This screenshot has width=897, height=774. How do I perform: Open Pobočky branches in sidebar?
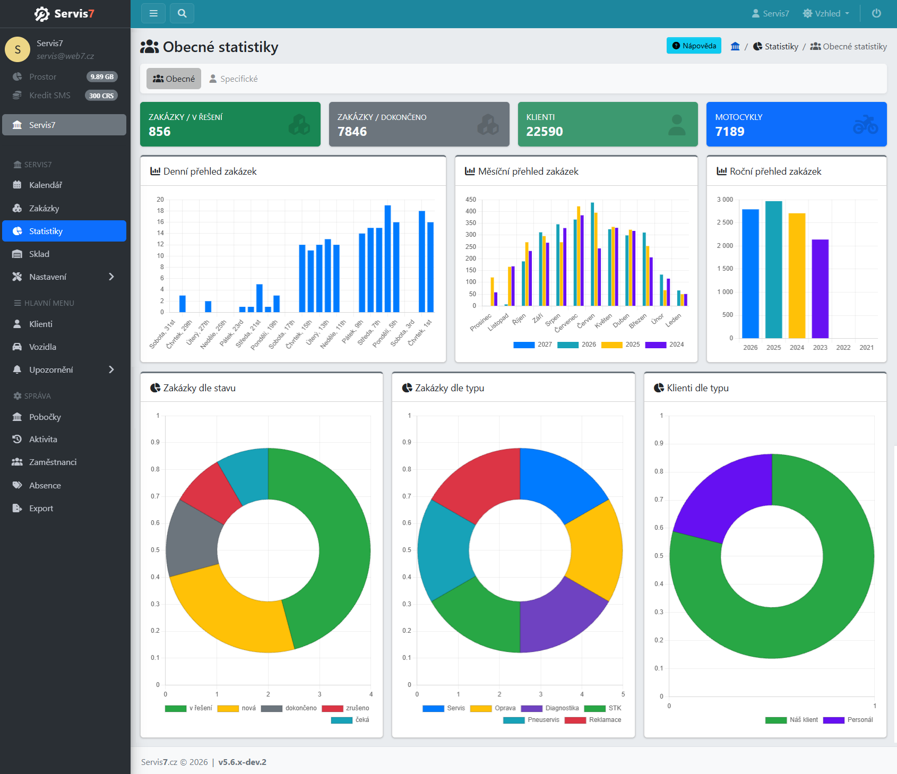click(64, 417)
